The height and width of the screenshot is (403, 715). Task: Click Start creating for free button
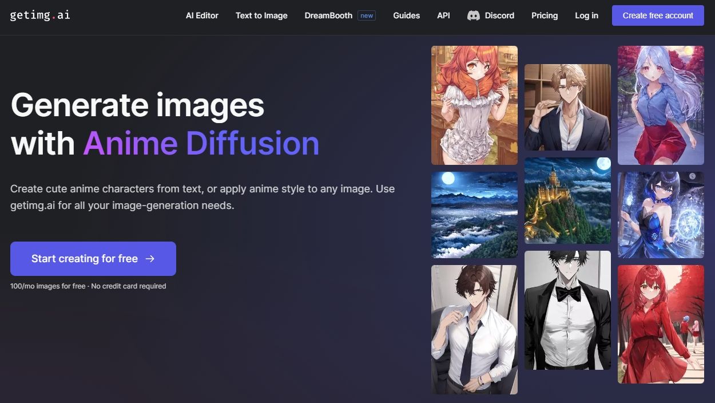(x=93, y=259)
